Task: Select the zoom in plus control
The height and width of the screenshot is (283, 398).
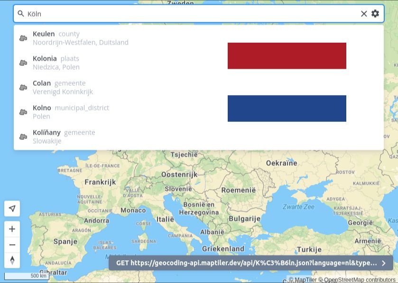Action: (x=12, y=228)
